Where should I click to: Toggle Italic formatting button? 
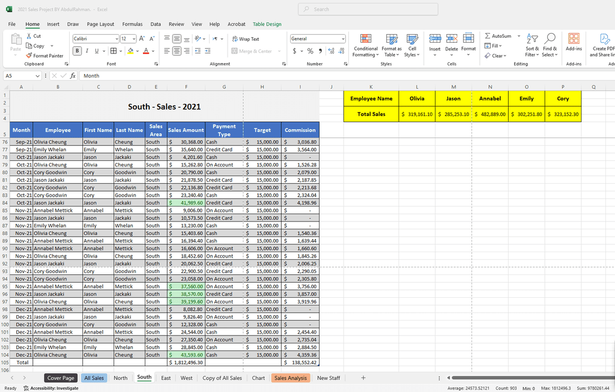tap(86, 51)
